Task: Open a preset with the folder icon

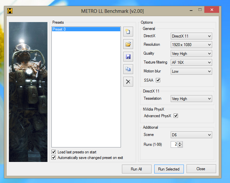Action: [128, 44]
